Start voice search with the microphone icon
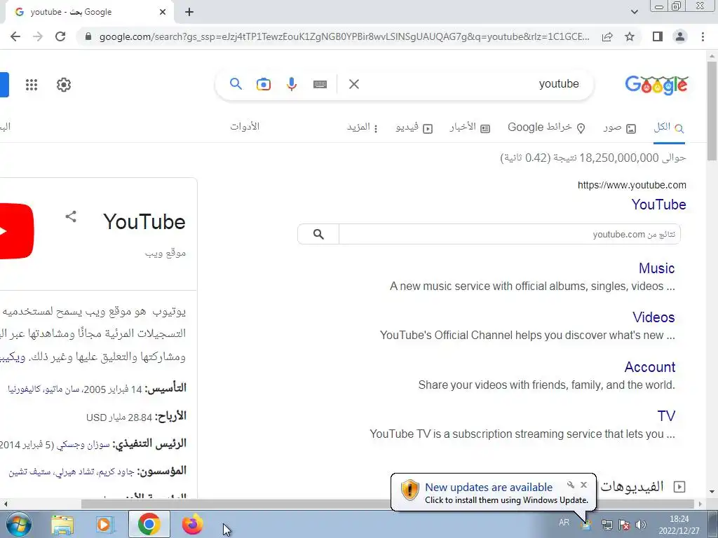Image resolution: width=718 pixels, height=538 pixels. (x=292, y=84)
